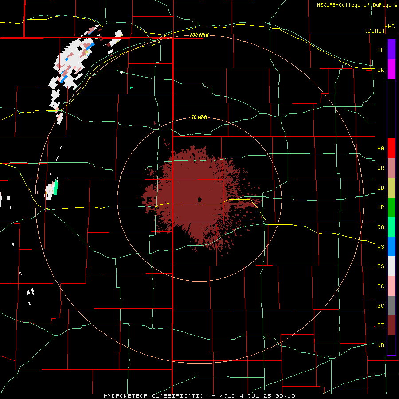Click the HA red legend swatch
Screen dimensions: 399x399
(x=391, y=148)
